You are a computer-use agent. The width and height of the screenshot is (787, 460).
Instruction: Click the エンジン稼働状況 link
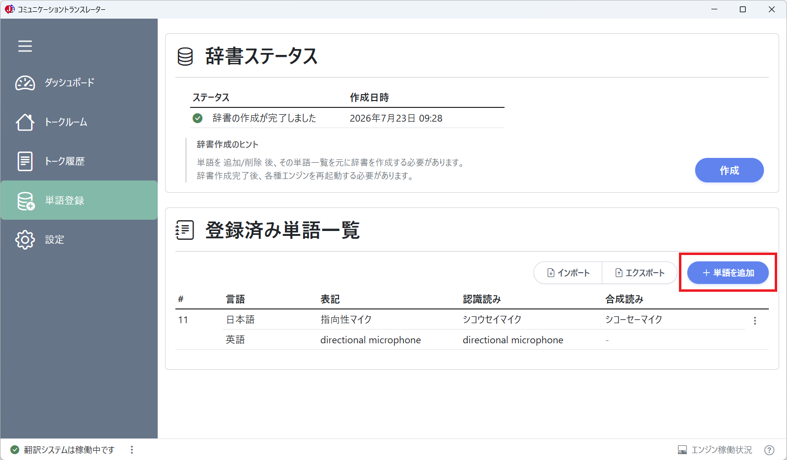722,450
